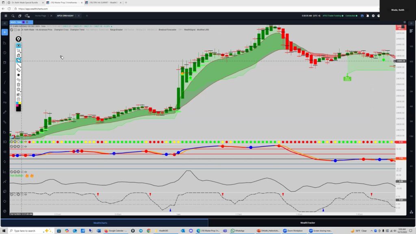
Task: Select the arrow pointer drawing tool
Action: point(18,50)
